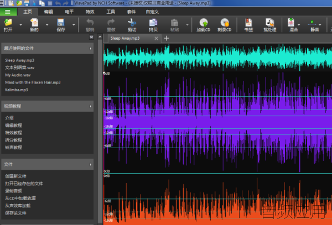Click the 新的 (New) file icon
This screenshot has width=332, height=225.
(34, 23)
